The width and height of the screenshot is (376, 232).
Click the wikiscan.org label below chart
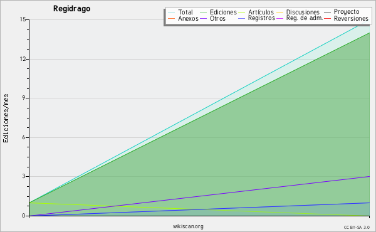tap(188, 226)
